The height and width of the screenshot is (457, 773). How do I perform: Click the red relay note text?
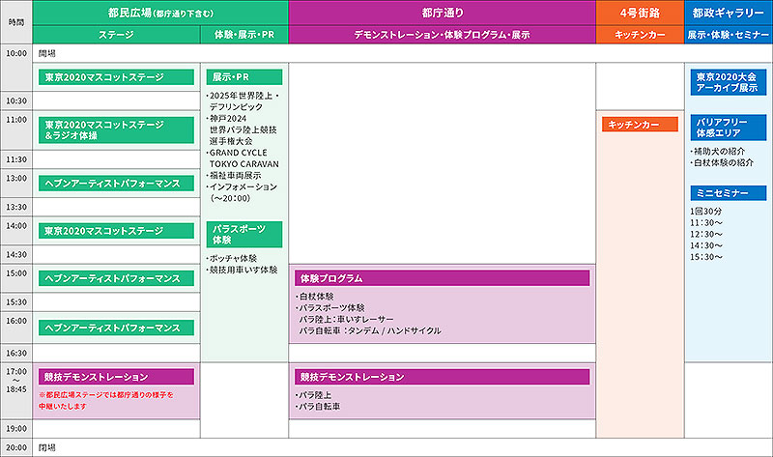pos(106,401)
